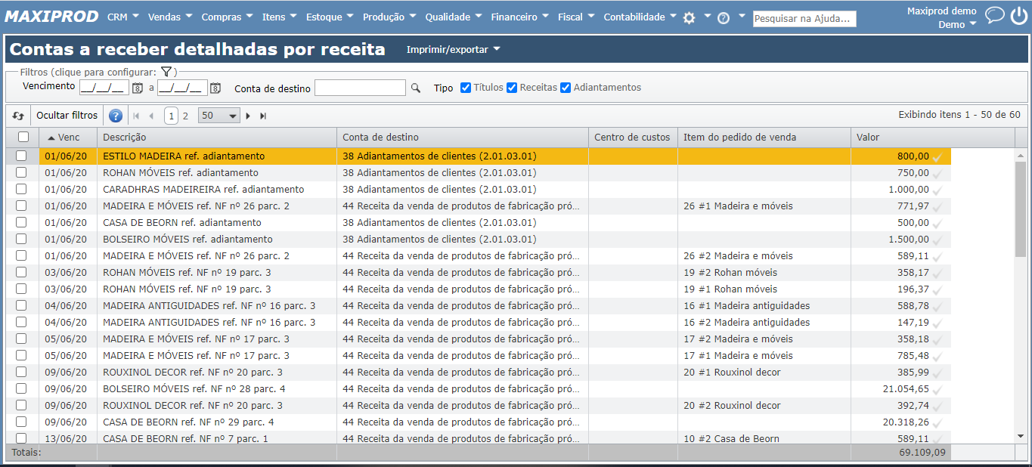
Task: Open the help question mark menu
Action: pos(724,18)
